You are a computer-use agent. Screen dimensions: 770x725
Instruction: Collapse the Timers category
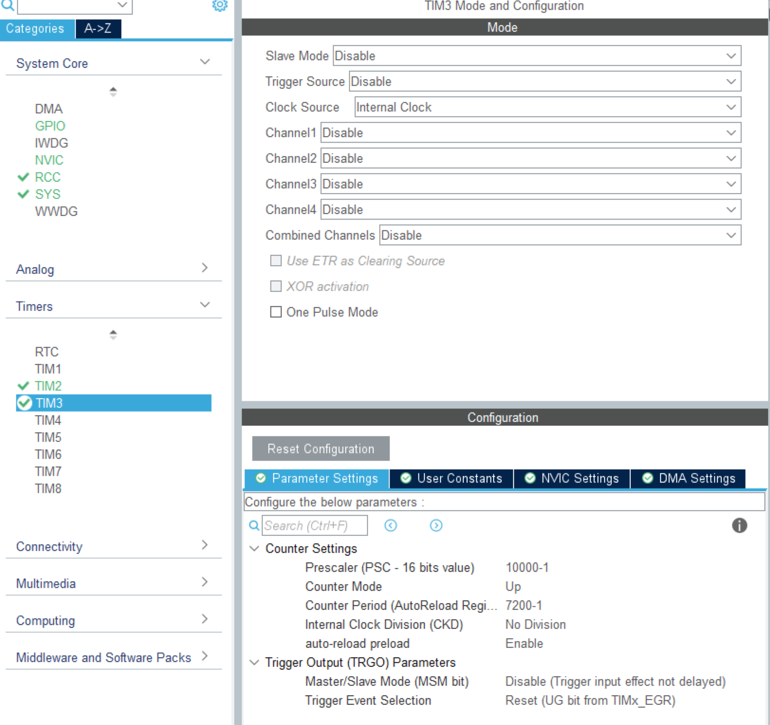[x=205, y=305]
